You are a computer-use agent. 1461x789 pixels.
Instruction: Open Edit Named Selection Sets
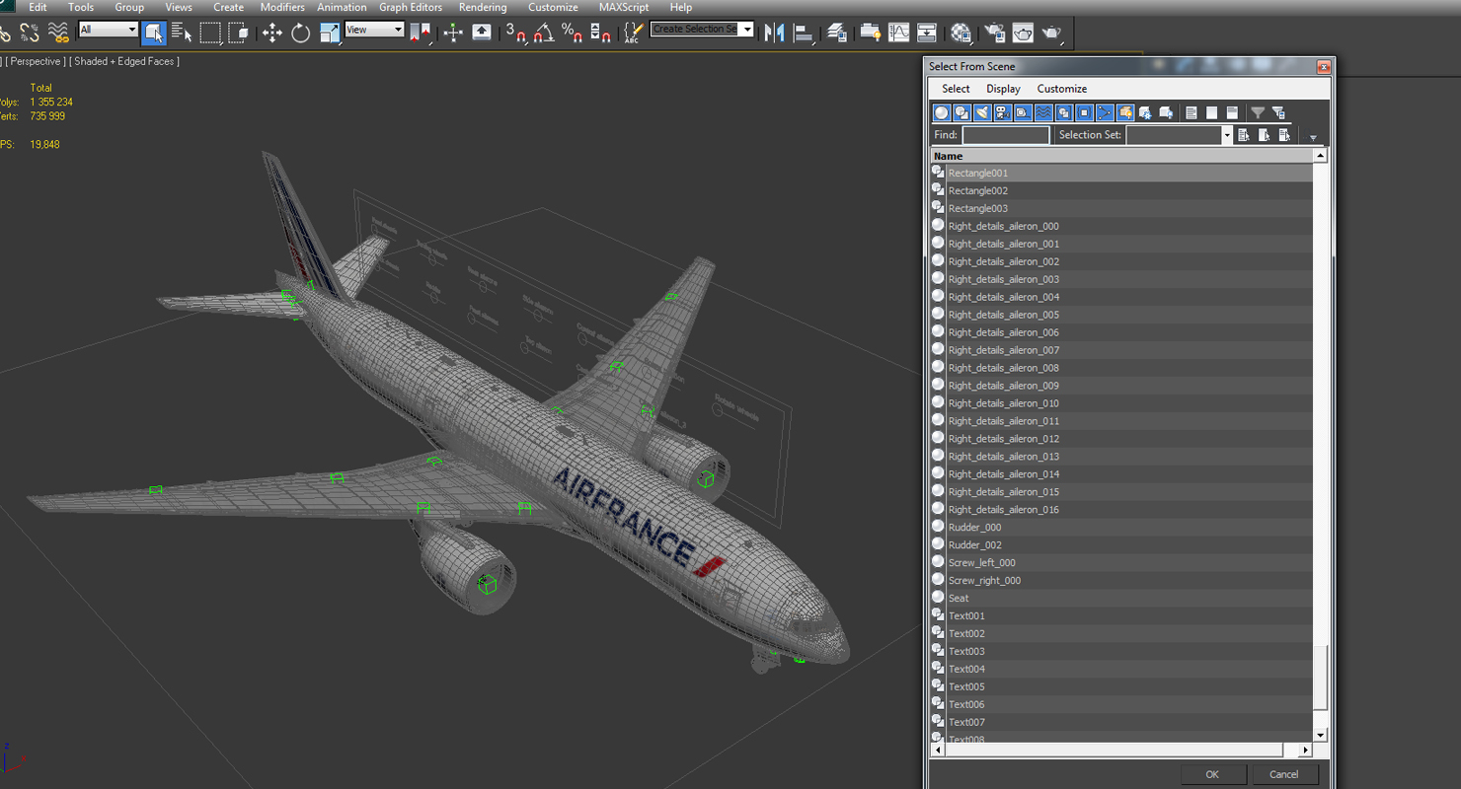click(633, 33)
